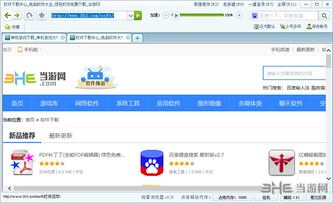This screenshot has height=203, width=333.
Task: Open 游戏库 navigation item
Action: (49, 103)
